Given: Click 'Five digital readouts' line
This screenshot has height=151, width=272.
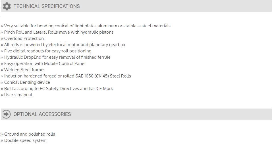Looking at the screenshot, I should 46,51.
